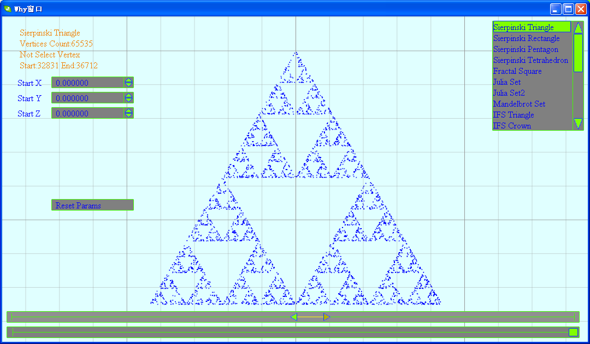Click the window title bar app icon
The width and height of the screenshot is (590, 344).
pyautogui.click(x=8, y=9)
